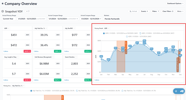Image resolution: width=186 pixels, height=100 pixels.
Task: Select the Christmas/NYE 2025 event marker
Action: [177, 65]
